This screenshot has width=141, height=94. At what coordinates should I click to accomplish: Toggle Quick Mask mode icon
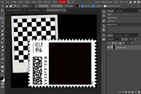2,84
